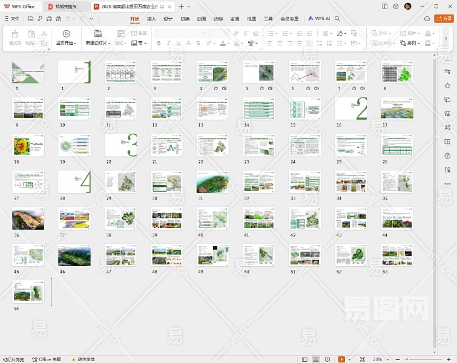
Task: Select slide 31 thumbnail with aerial view
Action: [212, 181]
